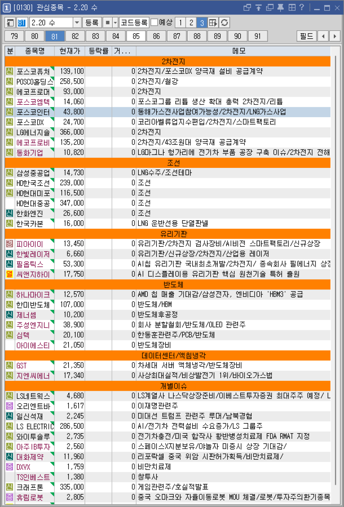This screenshot has width=344, height=507.
Task: Click the left arrow next to 필드
Action: [x=323, y=36]
